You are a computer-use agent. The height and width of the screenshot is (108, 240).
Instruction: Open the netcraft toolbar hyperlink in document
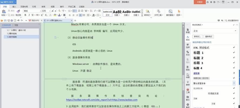[102, 100]
